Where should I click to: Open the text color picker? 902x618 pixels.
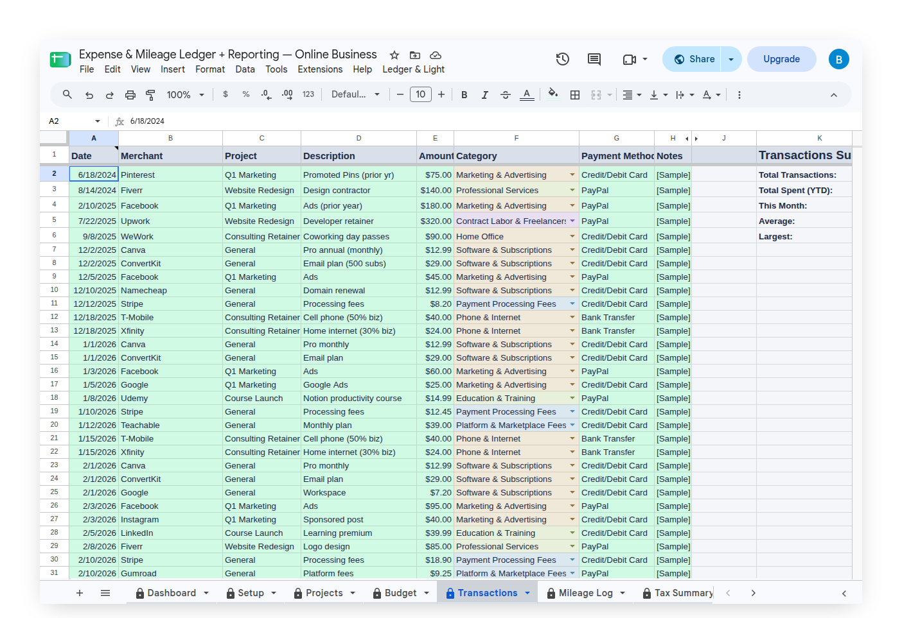pos(527,95)
